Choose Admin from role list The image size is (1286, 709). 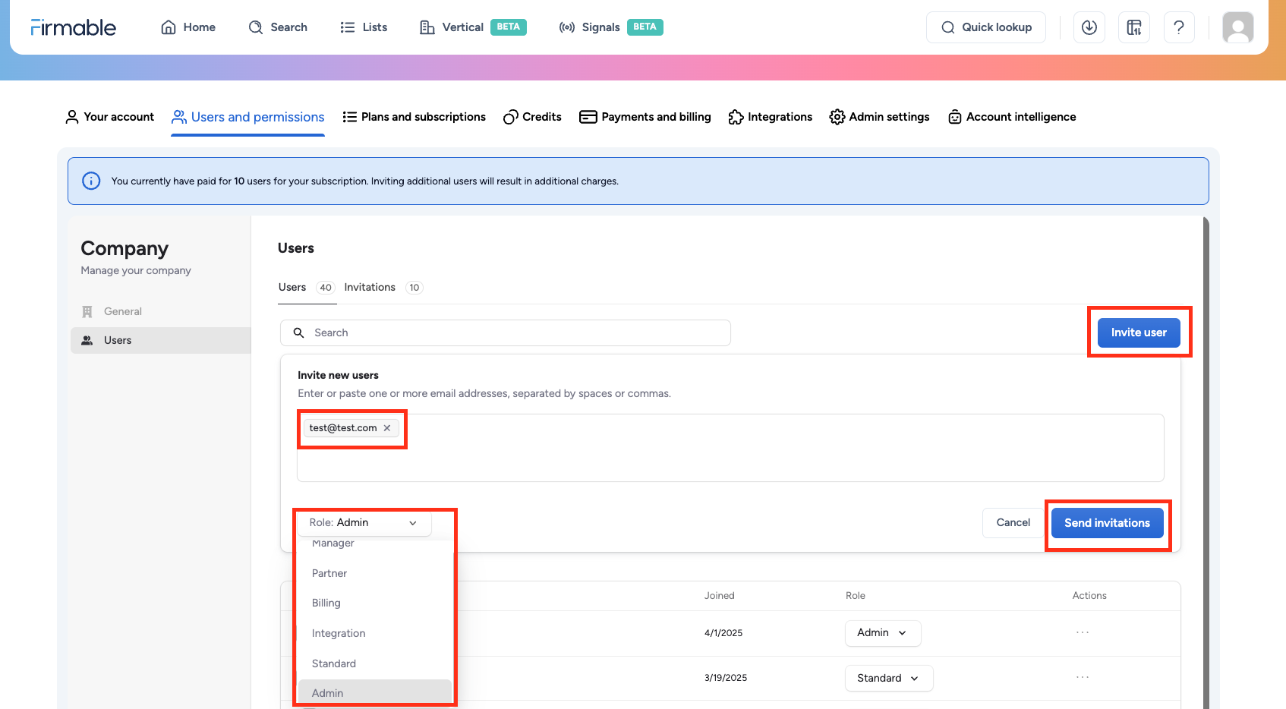point(375,693)
